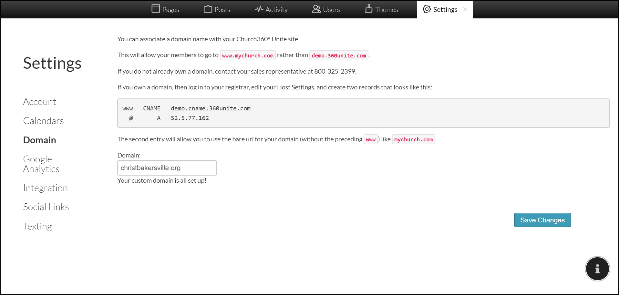Open the round info help button

pyautogui.click(x=597, y=269)
